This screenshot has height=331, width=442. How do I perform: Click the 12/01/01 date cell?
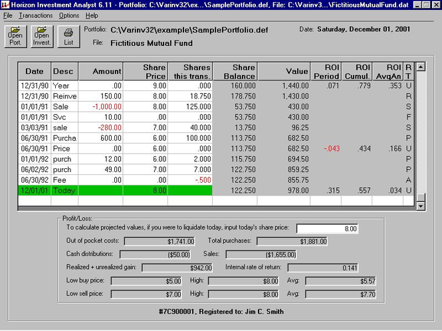coord(35,191)
